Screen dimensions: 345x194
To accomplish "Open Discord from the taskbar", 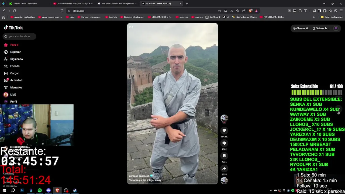I will [x=49, y=190].
